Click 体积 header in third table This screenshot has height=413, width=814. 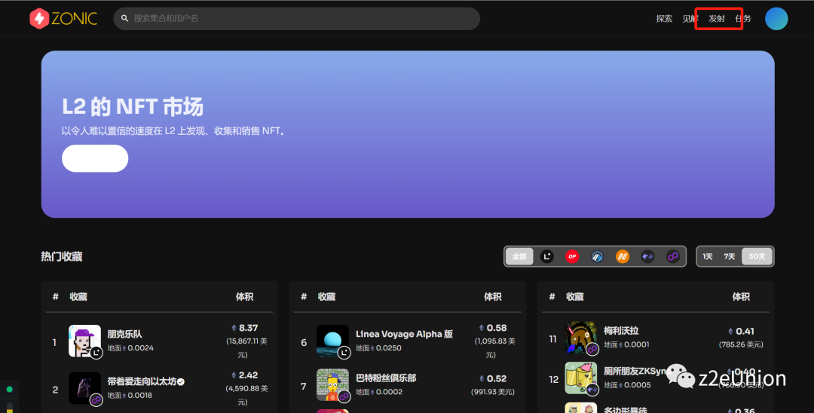tap(741, 297)
